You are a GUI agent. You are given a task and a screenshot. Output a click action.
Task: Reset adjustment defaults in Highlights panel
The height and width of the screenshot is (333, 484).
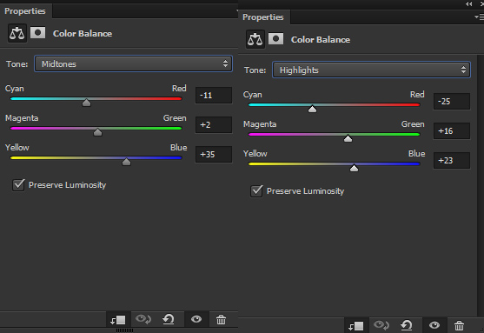pos(407,325)
